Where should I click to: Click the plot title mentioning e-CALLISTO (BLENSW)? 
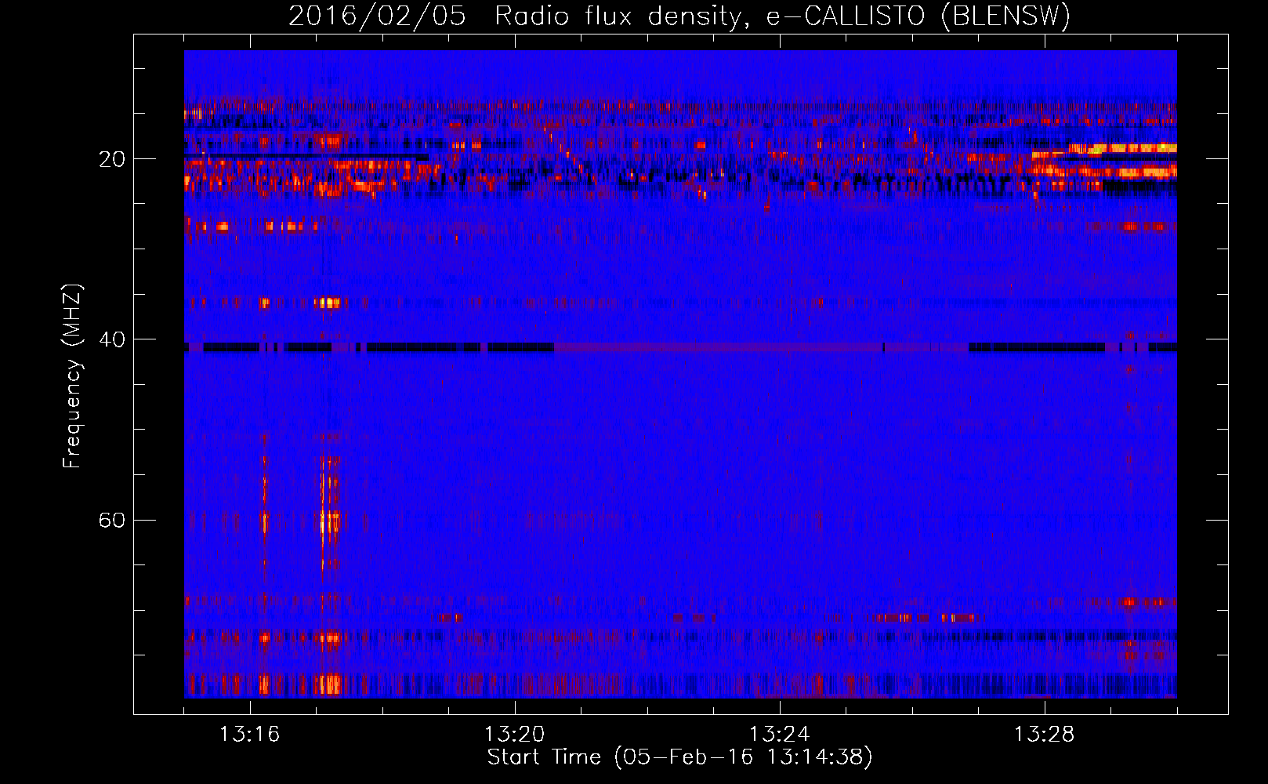(x=679, y=16)
